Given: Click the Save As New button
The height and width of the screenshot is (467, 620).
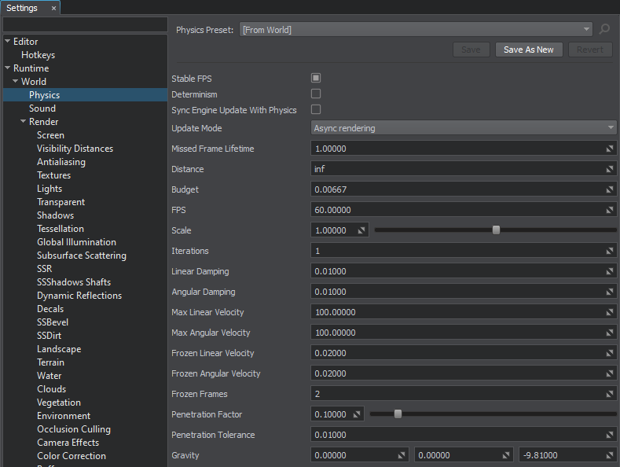Looking at the screenshot, I should [528, 50].
